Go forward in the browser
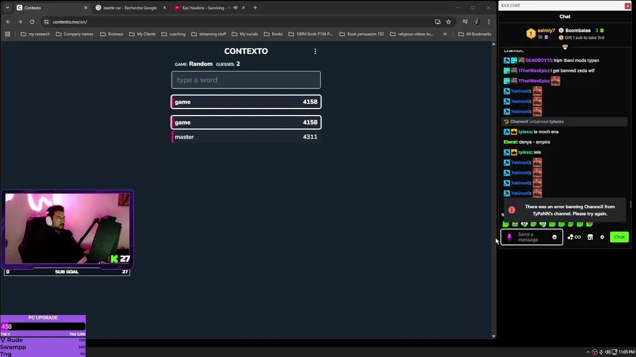Image resolution: width=636 pixels, height=357 pixels. pos(20,22)
